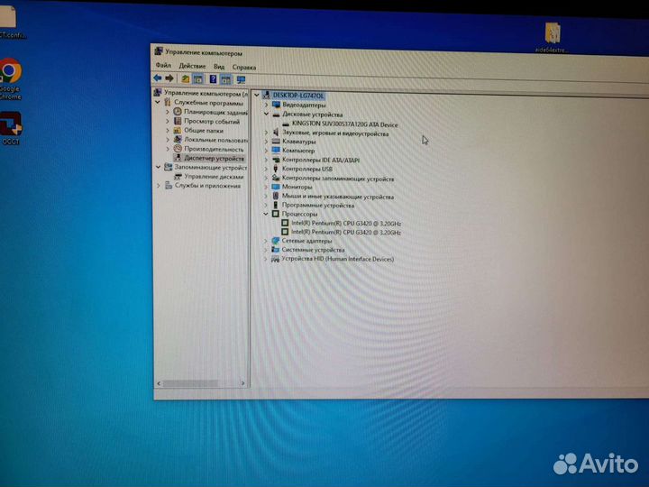The width and height of the screenshot is (649, 487).
Task: Select the Процессоры category label
Action: [x=299, y=214]
